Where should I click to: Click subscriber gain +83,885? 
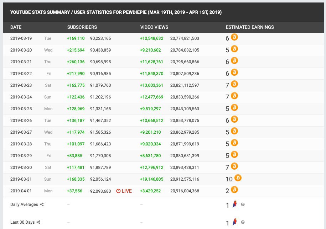[x=74, y=156]
